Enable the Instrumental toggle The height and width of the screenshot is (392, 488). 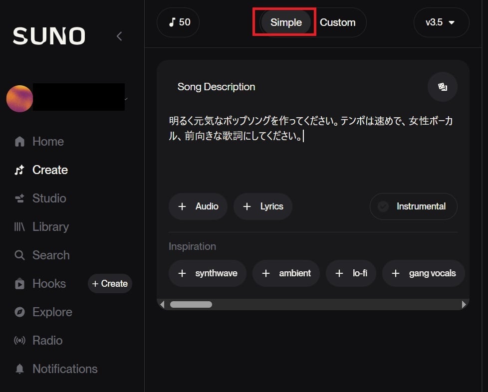[413, 206]
